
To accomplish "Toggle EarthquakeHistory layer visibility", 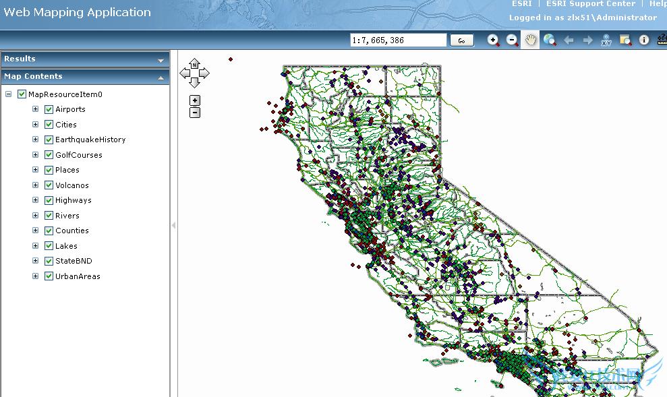I will pos(49,140).
